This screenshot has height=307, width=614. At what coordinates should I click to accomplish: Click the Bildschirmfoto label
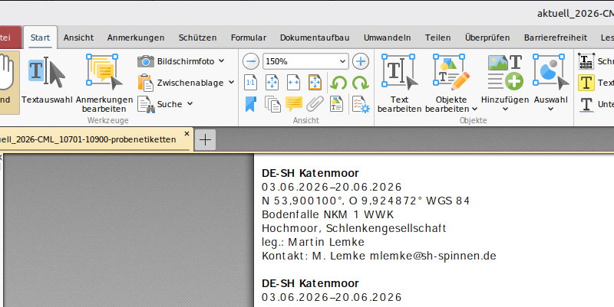pyautogui.click(x=186, y=61)
